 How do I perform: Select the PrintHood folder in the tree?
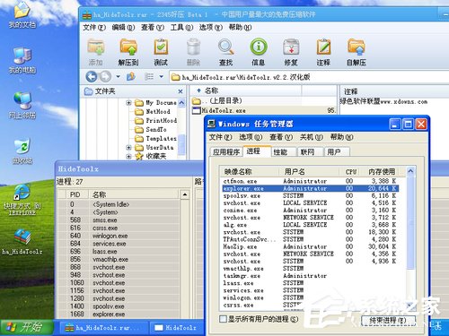click(155, 121)
